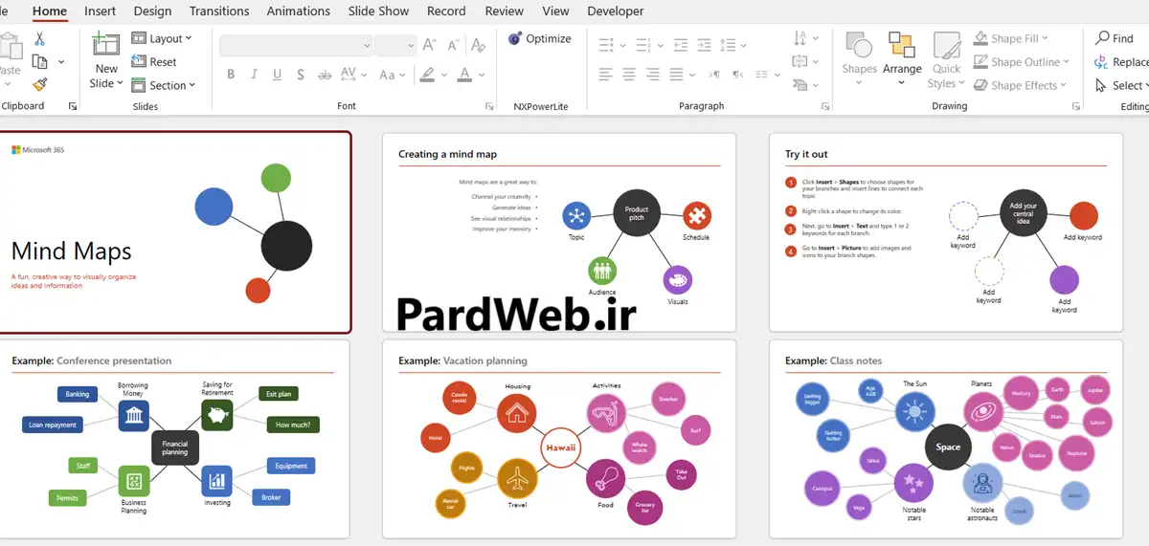The height and width of the screenshot is (546, 1149).
Task: Click the NXPowerLite Optimize icon
Action: click(515, 38)
